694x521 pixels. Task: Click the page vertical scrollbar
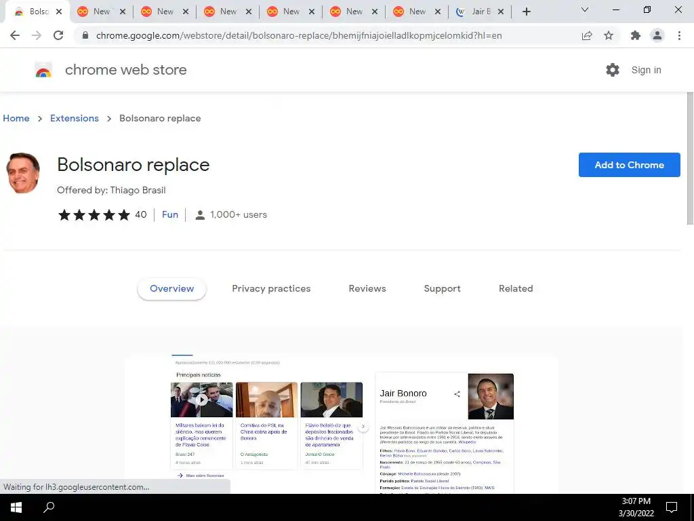pos(689,159)
